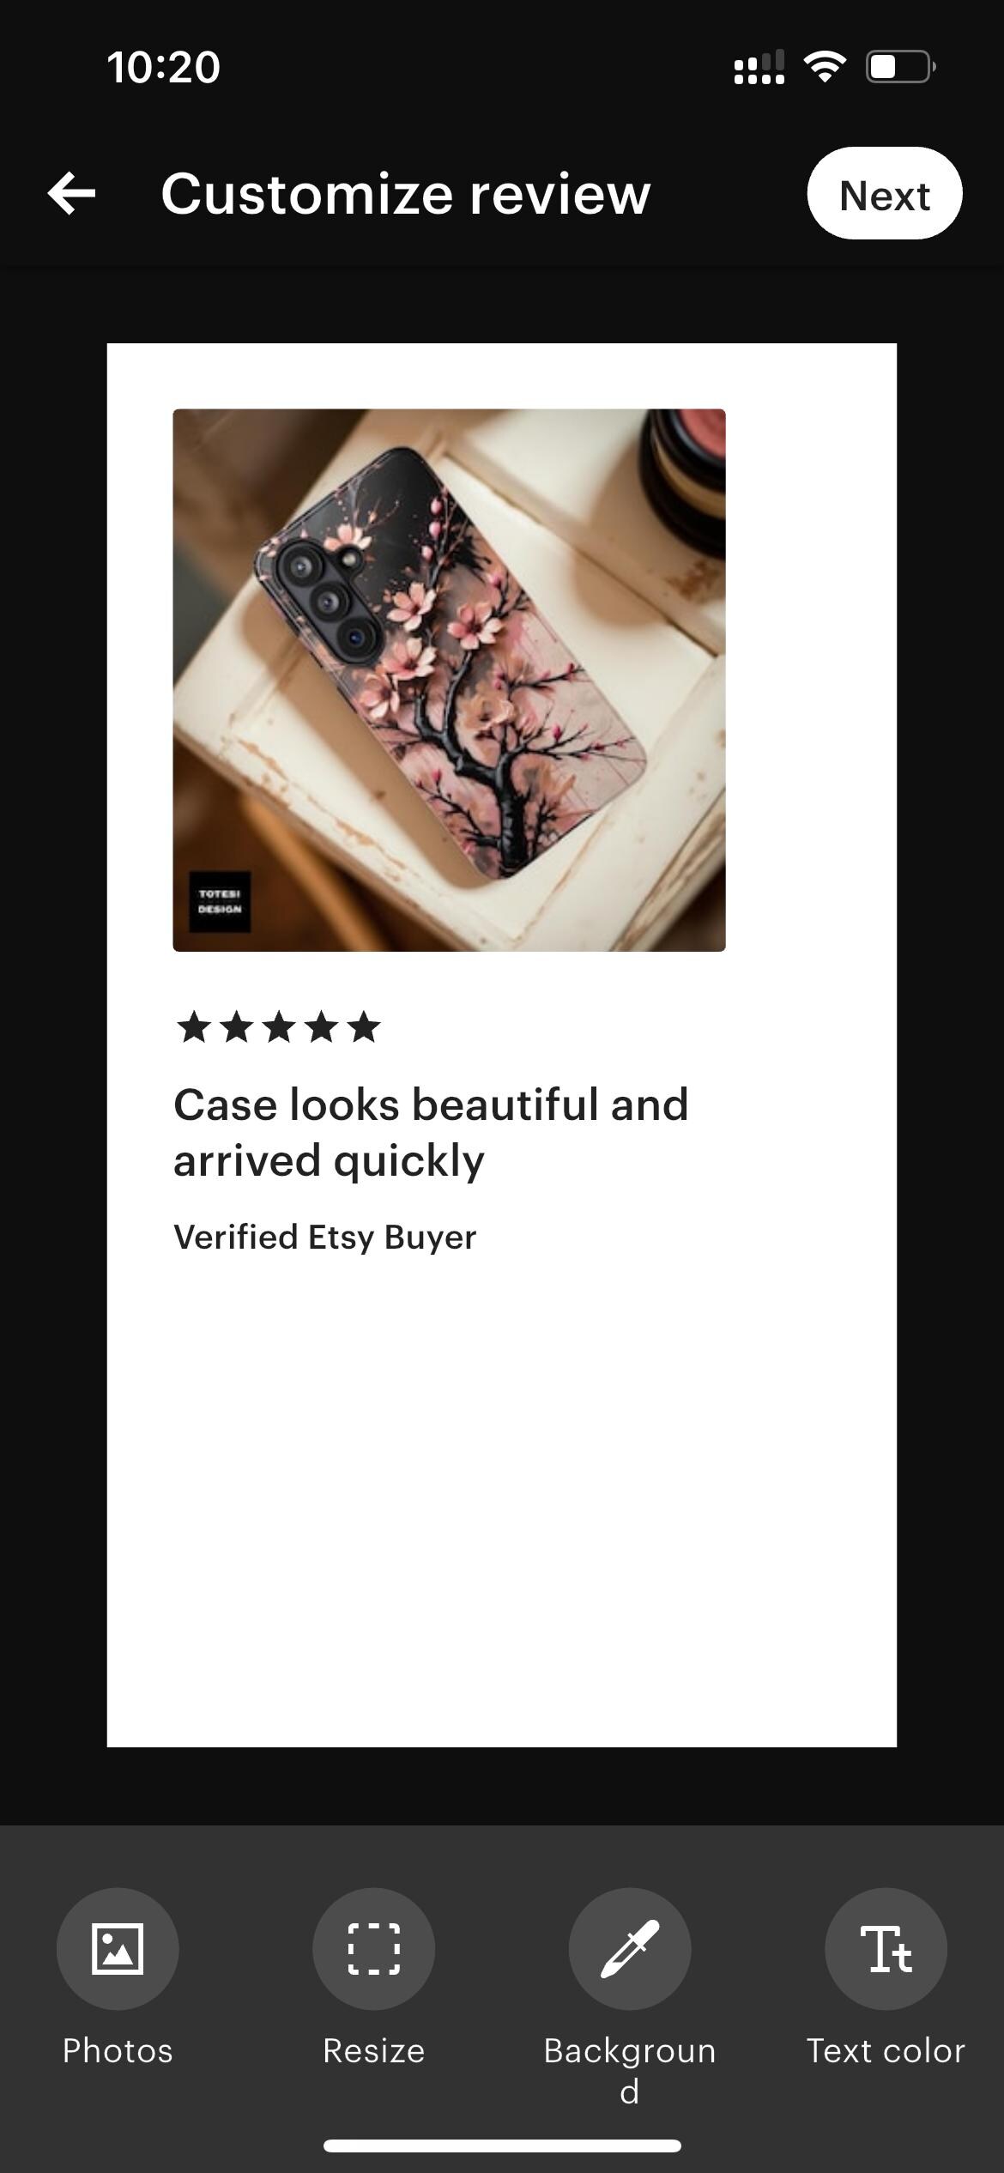
Task: Tap the Text color label
Action: pos(886,2050)
